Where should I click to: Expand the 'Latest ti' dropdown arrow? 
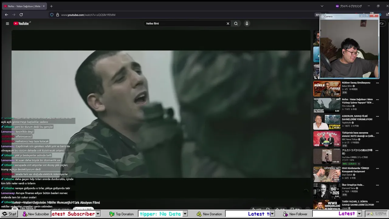[272, 214]
